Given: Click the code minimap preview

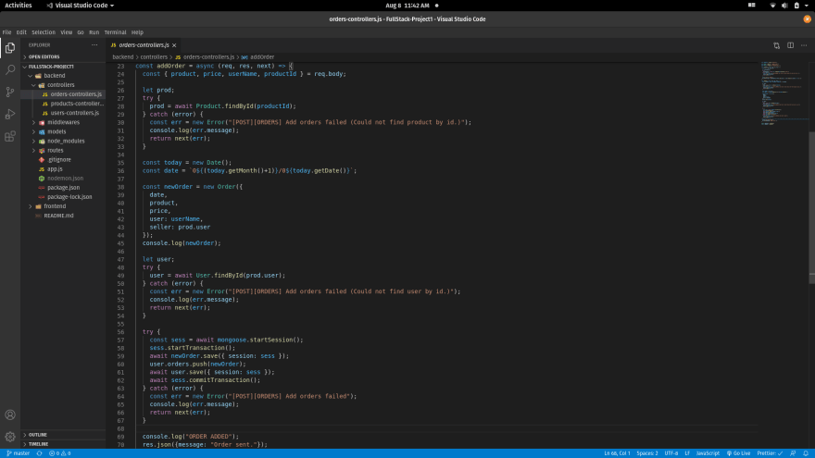Looking at the screenshot, I should click(x=783, y=93).
